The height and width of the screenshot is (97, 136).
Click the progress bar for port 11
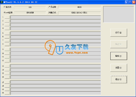pyautogui.click(x=56, y=57)
